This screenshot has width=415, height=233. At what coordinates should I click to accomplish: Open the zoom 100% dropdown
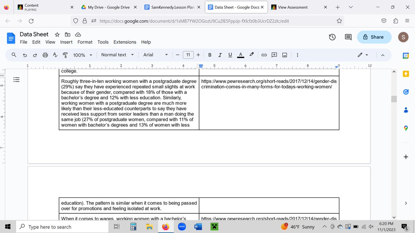[82, 55]
